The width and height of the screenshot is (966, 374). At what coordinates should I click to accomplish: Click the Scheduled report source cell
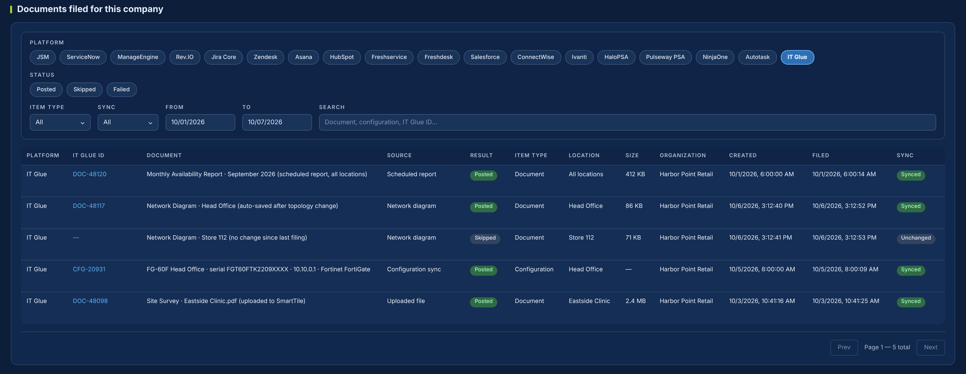(411, 174)
